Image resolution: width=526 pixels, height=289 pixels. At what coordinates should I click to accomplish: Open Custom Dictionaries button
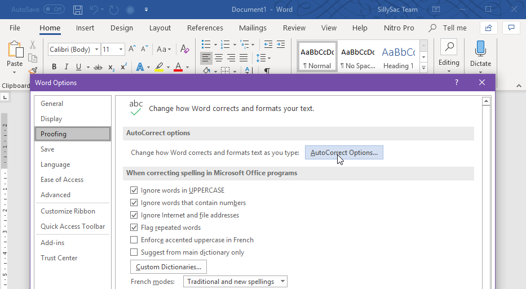click(x=169, y=267)
